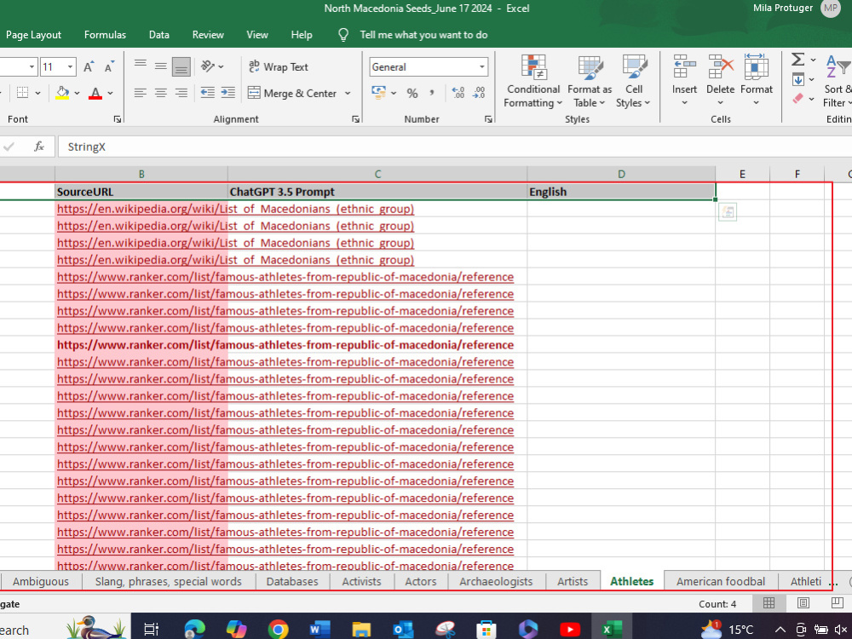This screenshot has width=852, height=639.
Task: Switch to the Artists sheet tab
Action: (x=573, y=581)
